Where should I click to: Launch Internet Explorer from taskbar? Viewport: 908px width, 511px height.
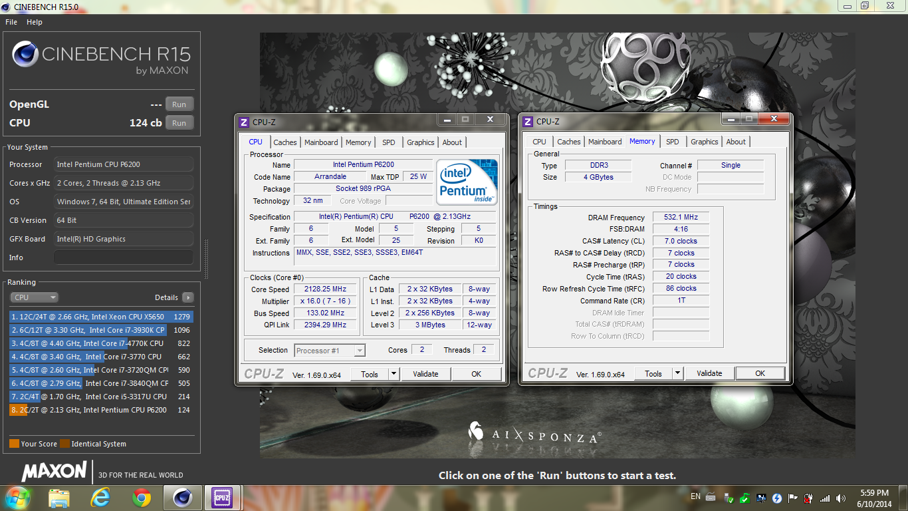[x=100, y=498]
